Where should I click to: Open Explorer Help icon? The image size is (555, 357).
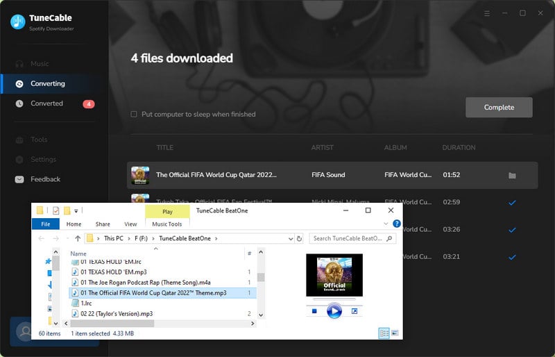(x=397, y=224)
